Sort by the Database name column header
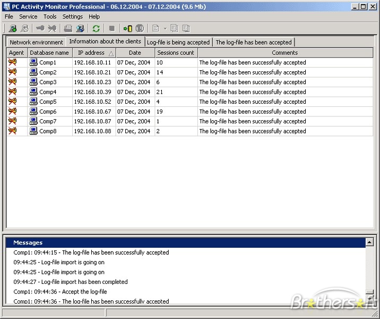Image resolution: width=380 pixels, height=319 pixels. (x=49, y=53)
